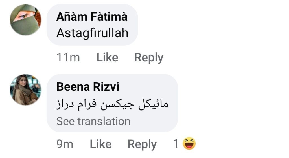Open Beena Rizvi's profile picture
The height and width of the screenshot is (158, 289).
coord(26,90)
